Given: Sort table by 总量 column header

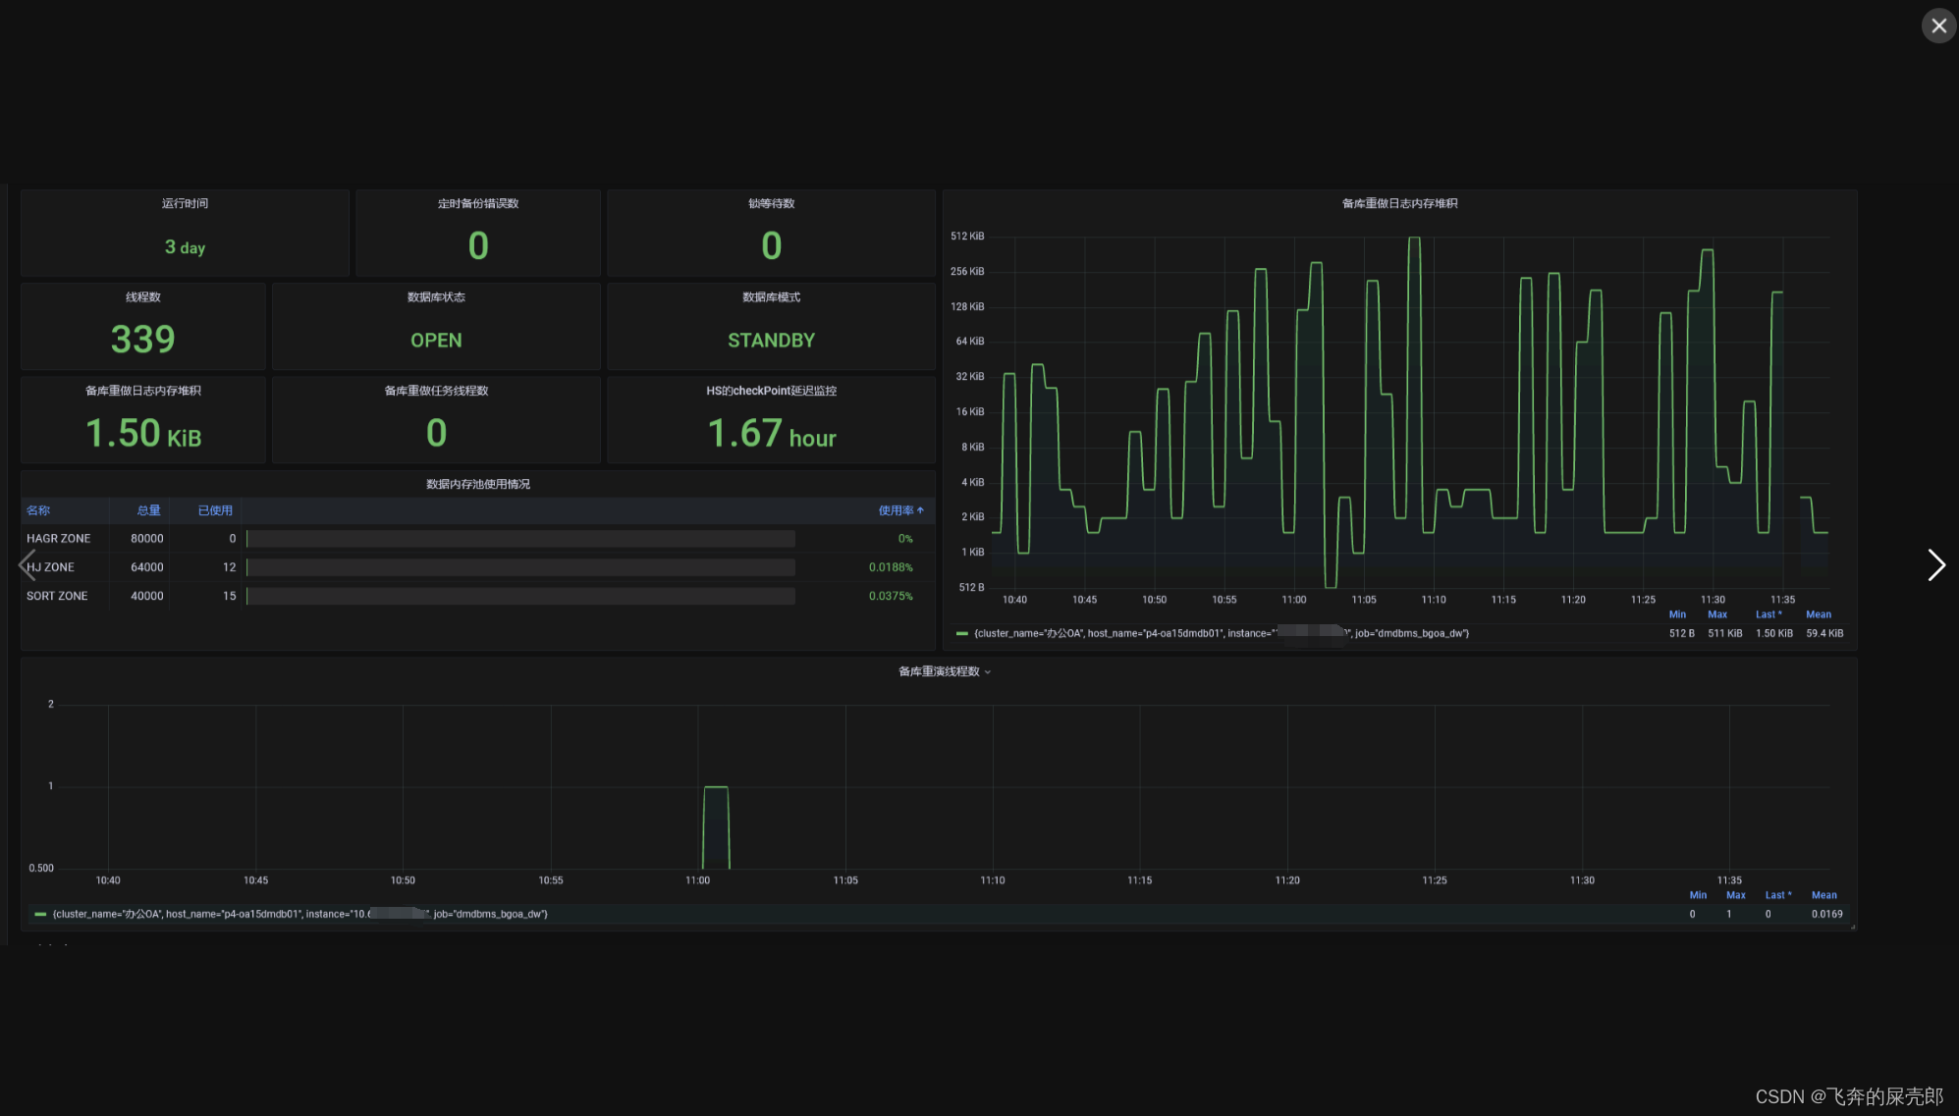Looking at the screenshot, I should [148, 510].
